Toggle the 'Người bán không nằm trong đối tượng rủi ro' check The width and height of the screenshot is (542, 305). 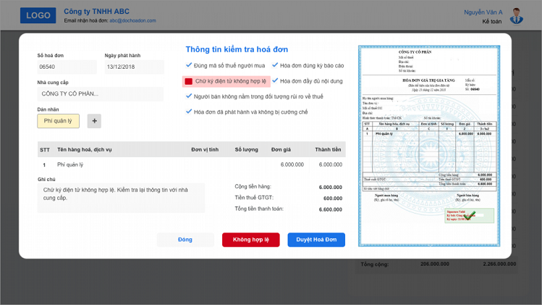189,96
